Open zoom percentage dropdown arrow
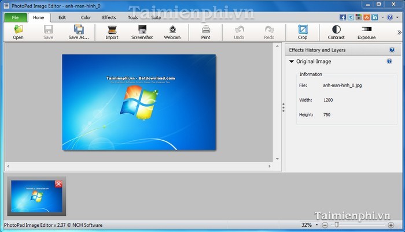Viewport: 405px width, 232px height. click(x=316, y=224)
